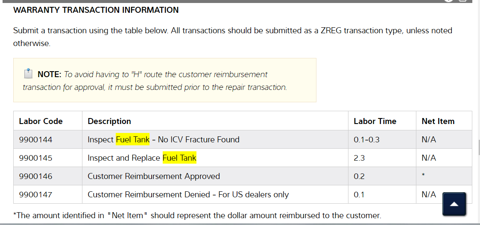Click the asterisk in the Net Item column
Screen dimensions: 480x225
click(423, 176)
